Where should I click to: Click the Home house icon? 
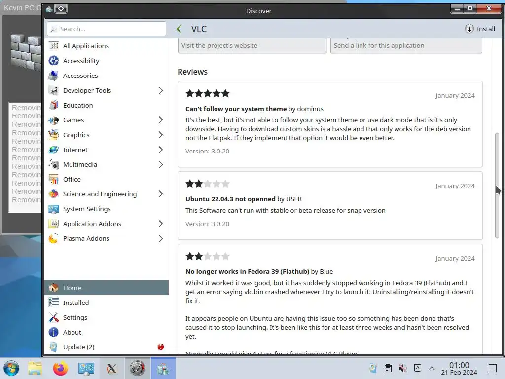pyautogui.click(x=54, y=288)
